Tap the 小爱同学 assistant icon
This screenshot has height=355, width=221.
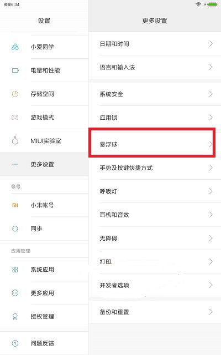pyautogui.click(x=15, y=47)
